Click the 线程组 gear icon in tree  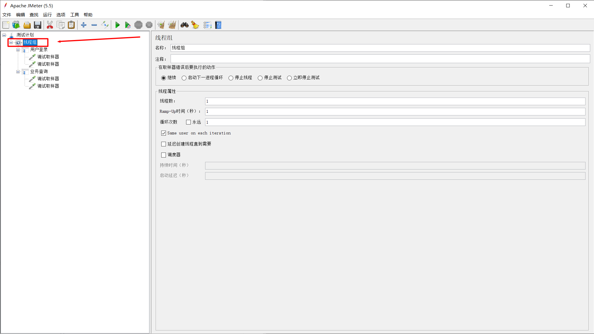pyautogui.click(x=18, y=42)
